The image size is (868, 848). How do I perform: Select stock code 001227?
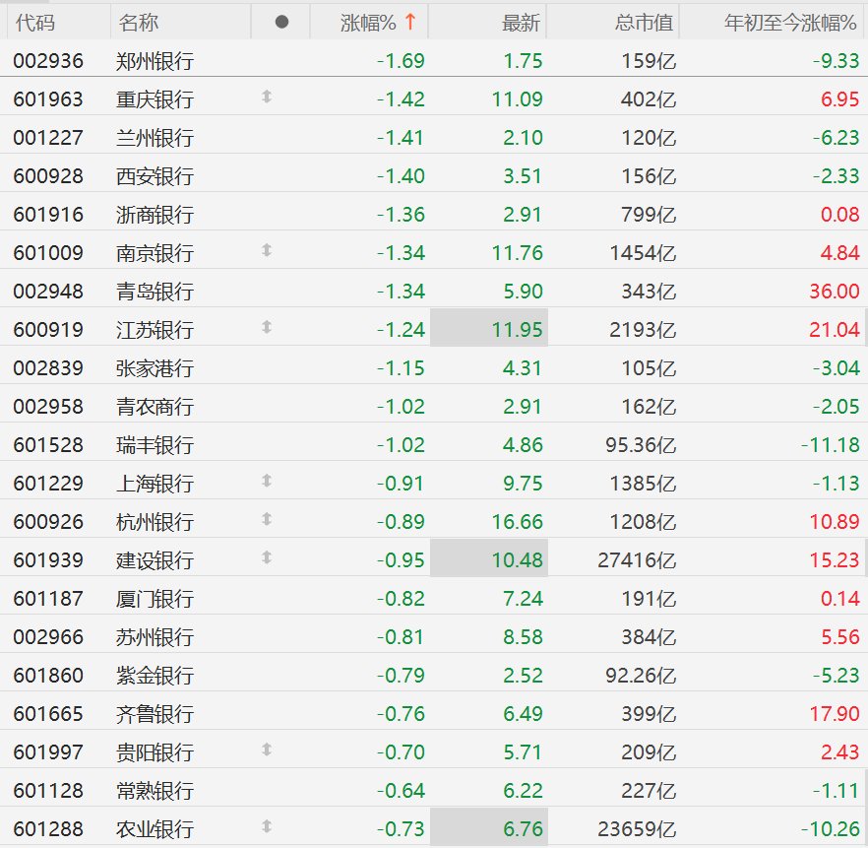point(48,137)
